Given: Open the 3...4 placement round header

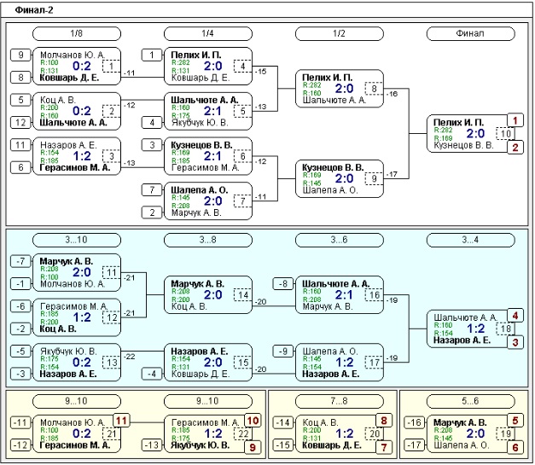Looking at the screenshot, I should pos(470,240).
